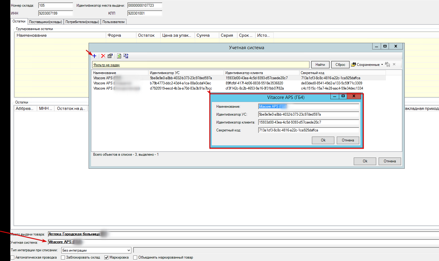This screenshot has width=439, height=261.
Task: Switch to the Остатки tab
Action: click(19, 22)
